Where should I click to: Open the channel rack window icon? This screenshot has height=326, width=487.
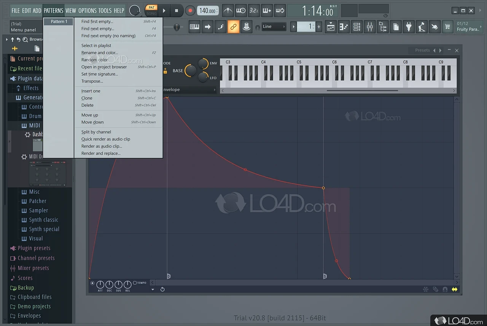click(356, 27)
